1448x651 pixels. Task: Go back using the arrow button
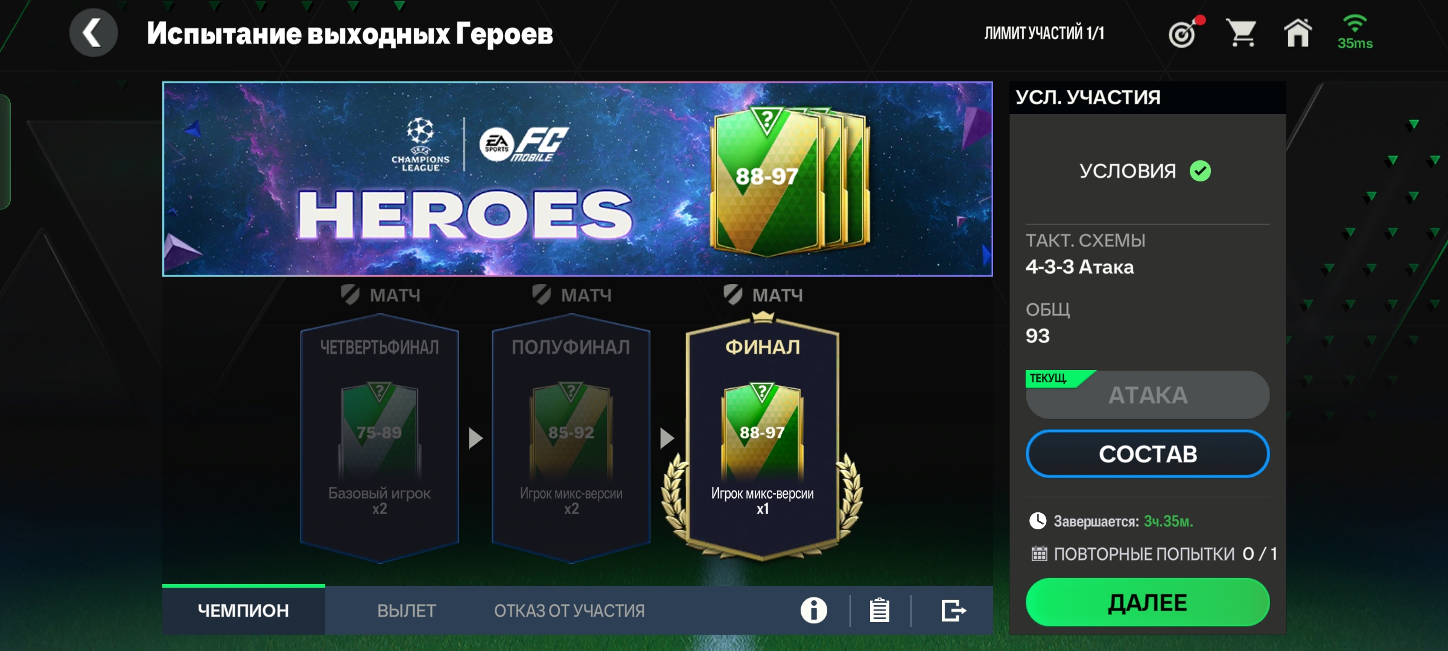coord(93,33)
